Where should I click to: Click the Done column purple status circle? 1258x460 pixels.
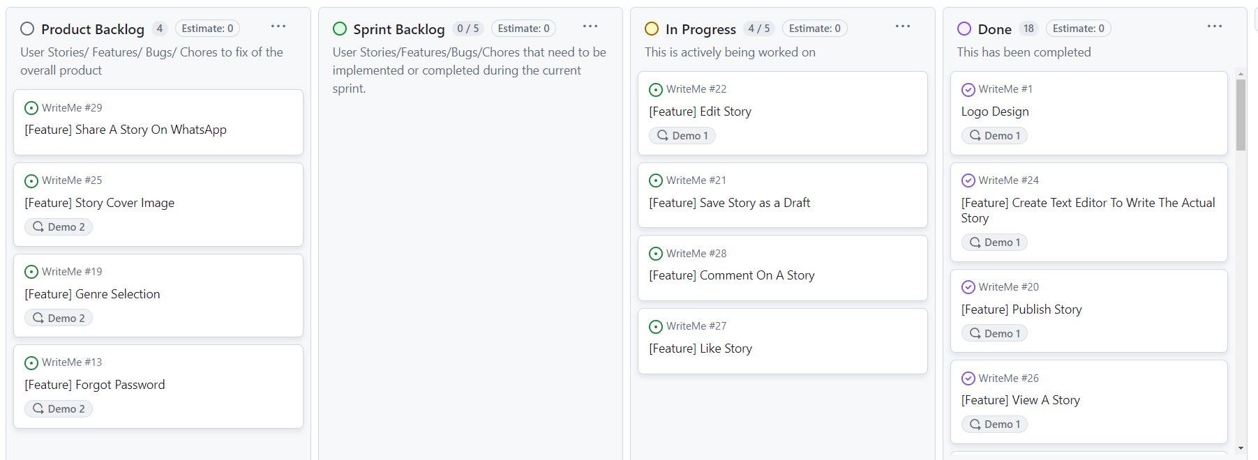[x=964, y=29]
